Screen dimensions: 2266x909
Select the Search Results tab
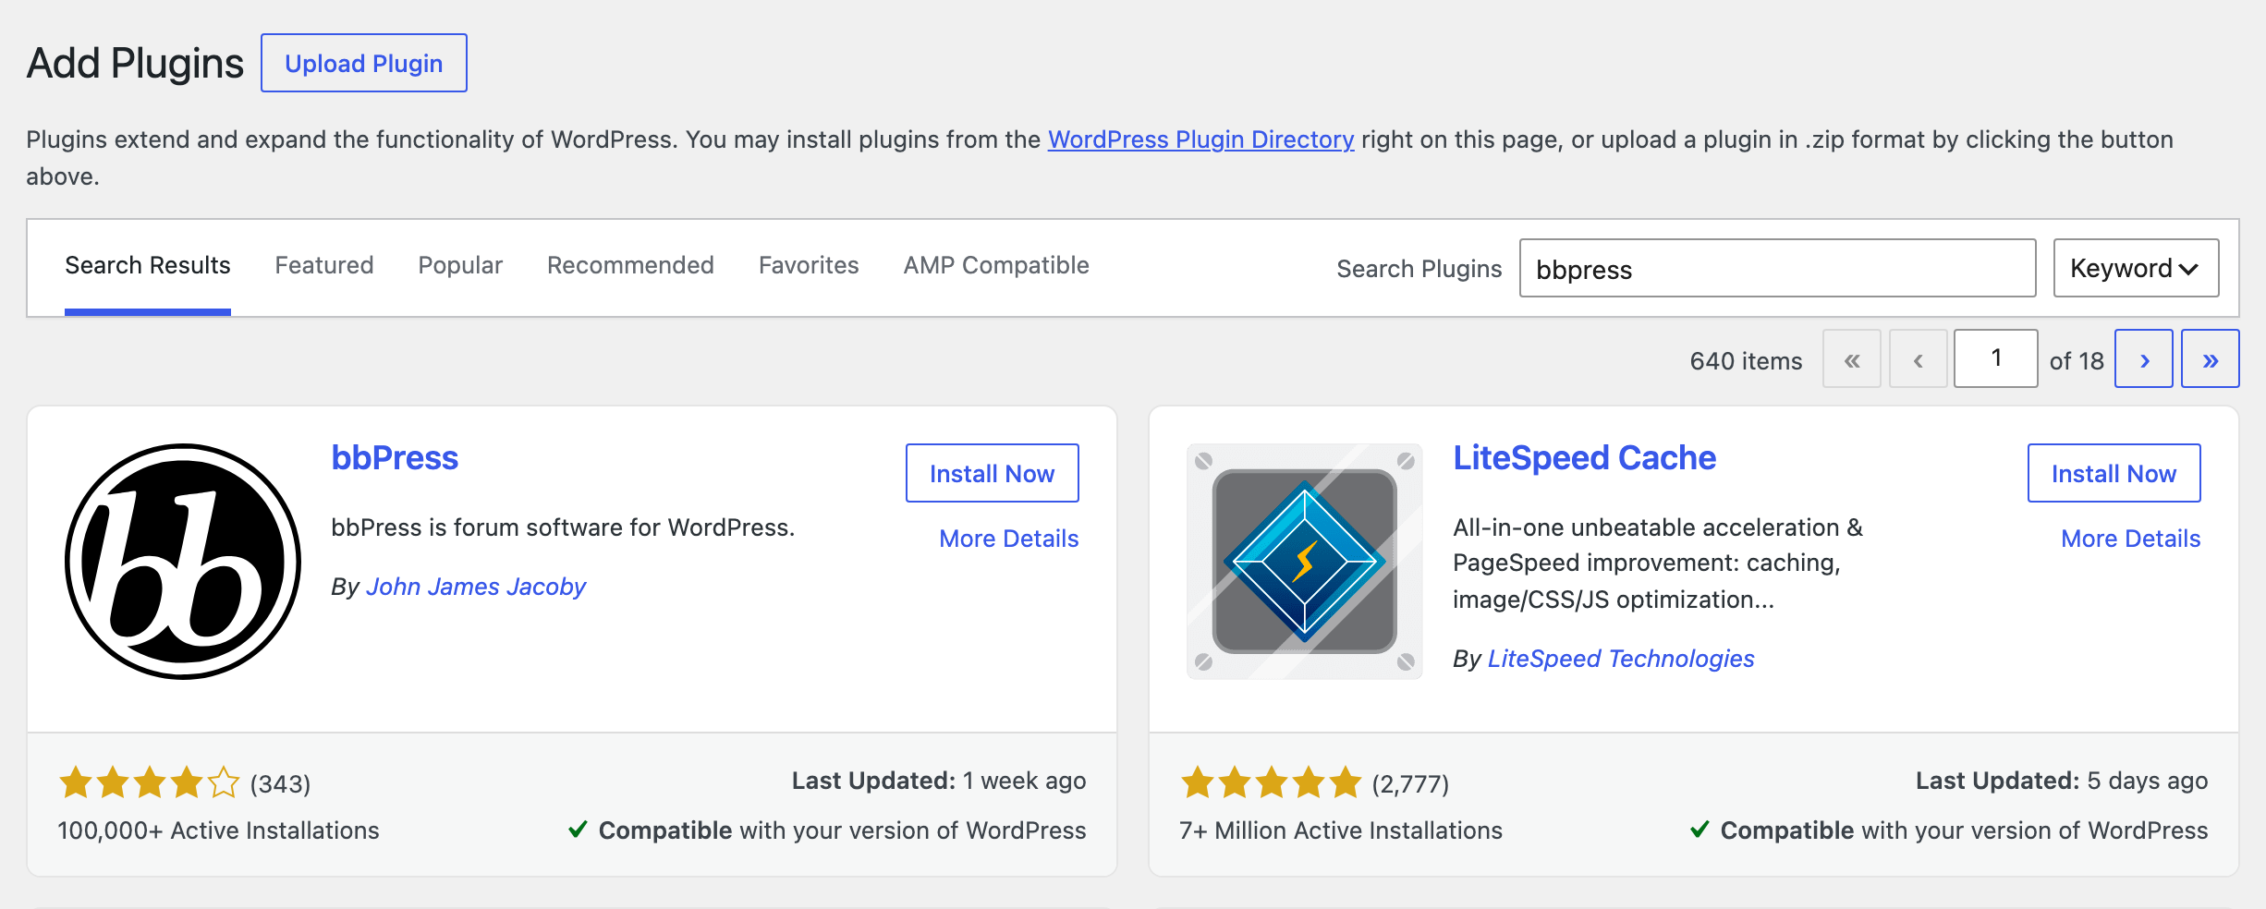pyautogui.click(x=148, y=266)
